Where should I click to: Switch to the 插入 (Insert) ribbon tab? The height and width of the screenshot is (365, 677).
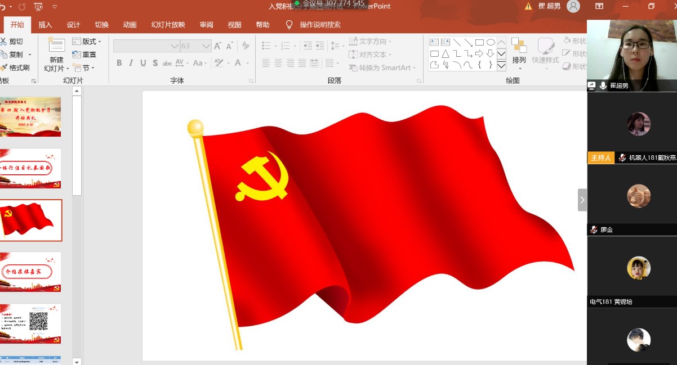[x=45, y=25]
